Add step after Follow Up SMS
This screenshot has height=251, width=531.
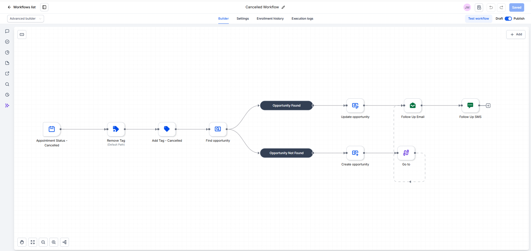pos(488,105)
